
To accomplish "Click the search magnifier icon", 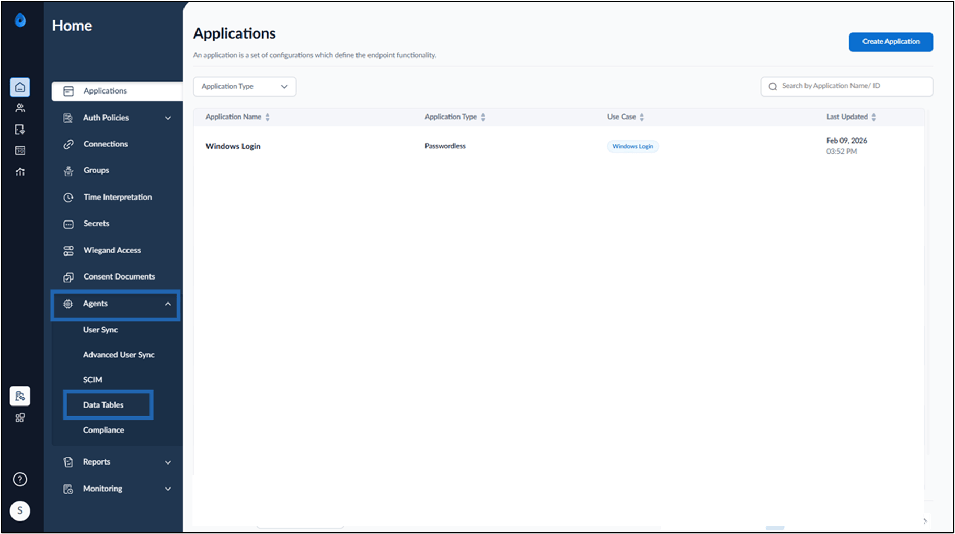I will 773,87.
